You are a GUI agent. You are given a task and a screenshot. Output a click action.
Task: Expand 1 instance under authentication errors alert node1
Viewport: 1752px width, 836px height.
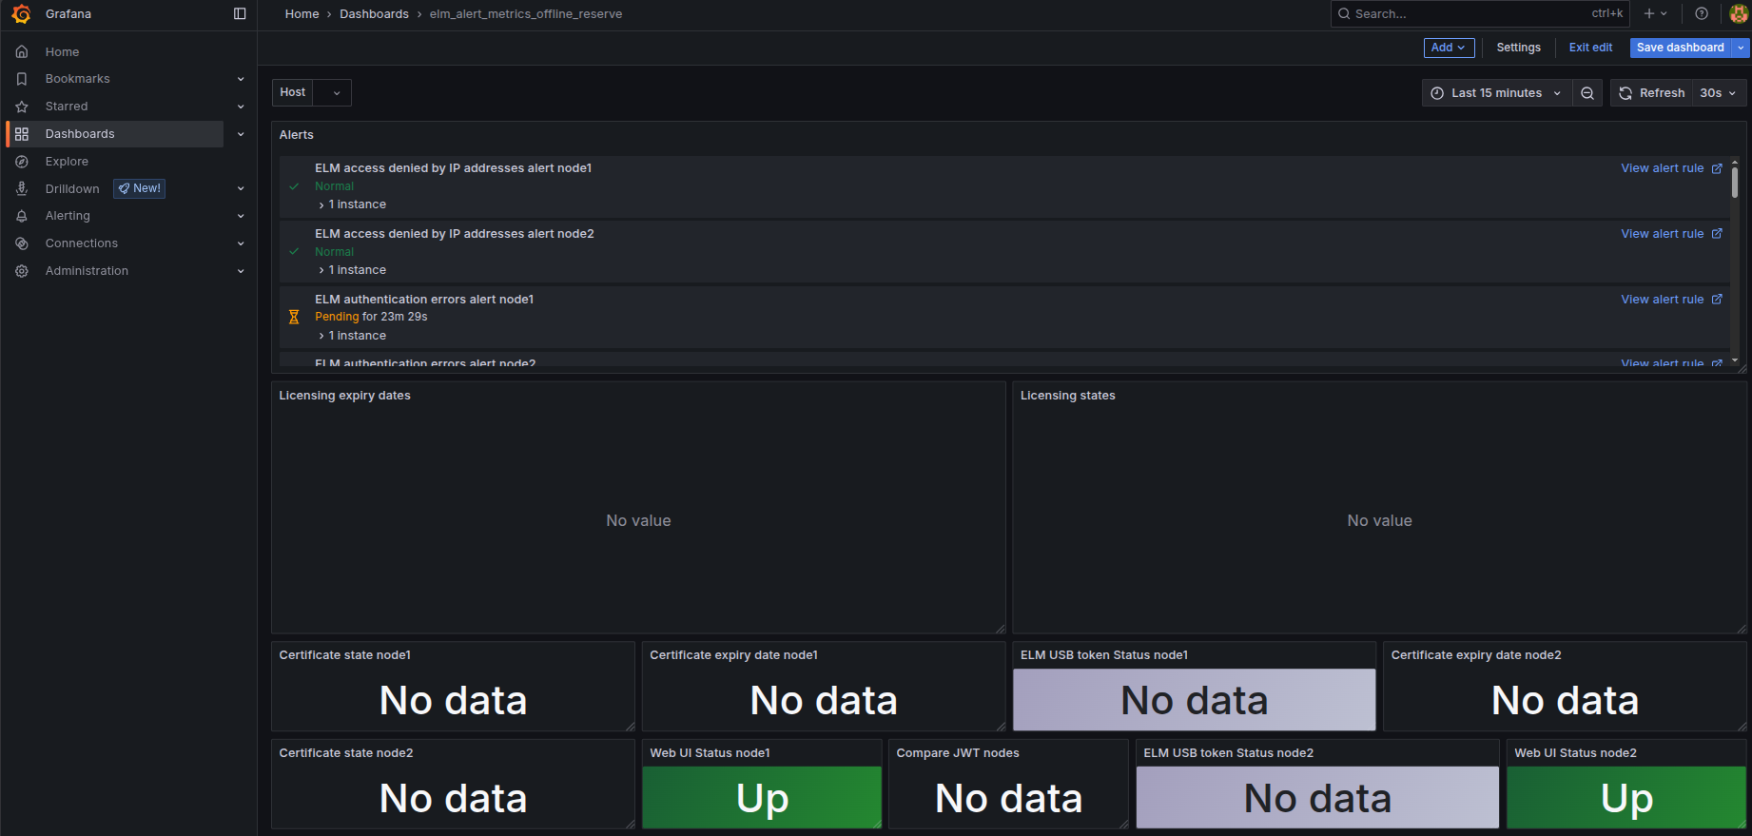(x=352, y=336)
